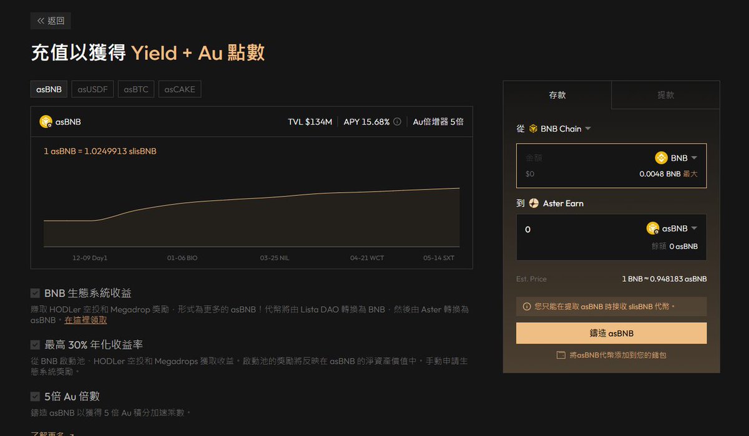
Task: Go back with the 返回 button
Action: tap(51, 21)
